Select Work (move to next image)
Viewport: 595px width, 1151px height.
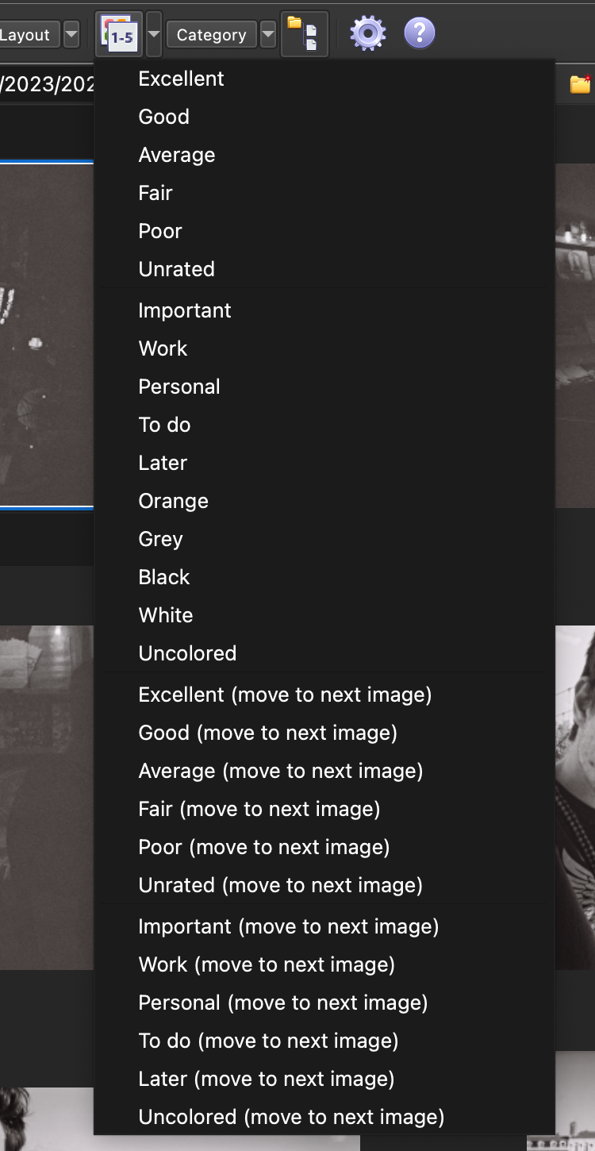tap(267, 964)
